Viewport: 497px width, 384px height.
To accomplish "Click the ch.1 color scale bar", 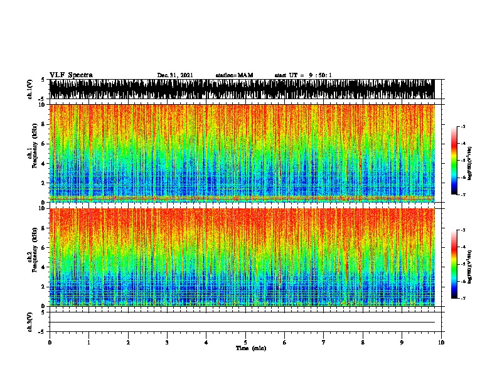I will click(x=454, y=161).
